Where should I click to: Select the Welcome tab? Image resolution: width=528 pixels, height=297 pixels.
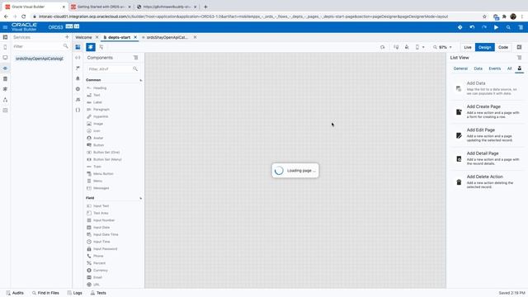tap(83, 37)
